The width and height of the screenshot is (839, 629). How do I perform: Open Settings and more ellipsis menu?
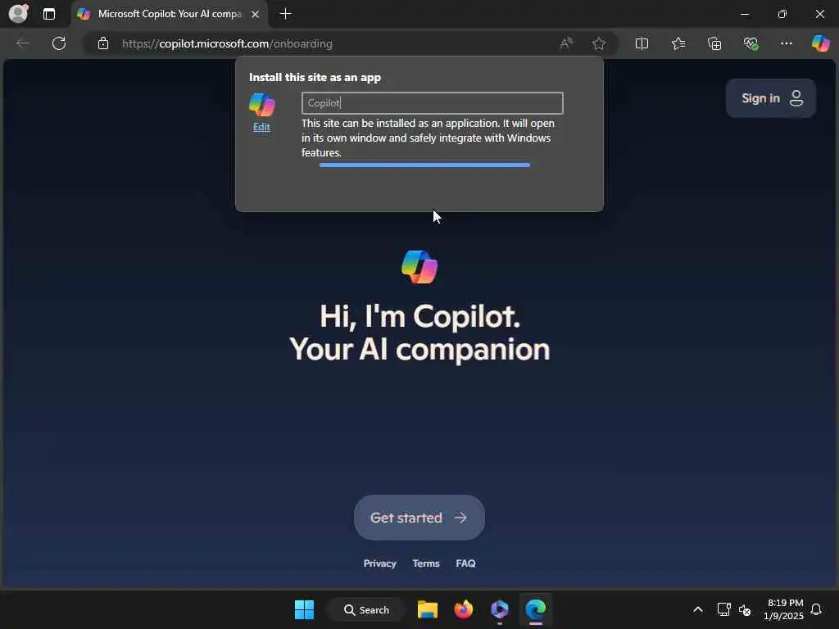(786, 43)
